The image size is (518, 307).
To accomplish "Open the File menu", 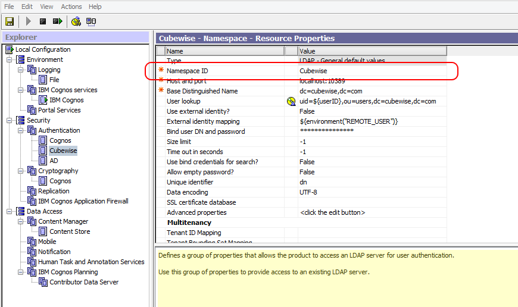I will (x=9, y=7).
